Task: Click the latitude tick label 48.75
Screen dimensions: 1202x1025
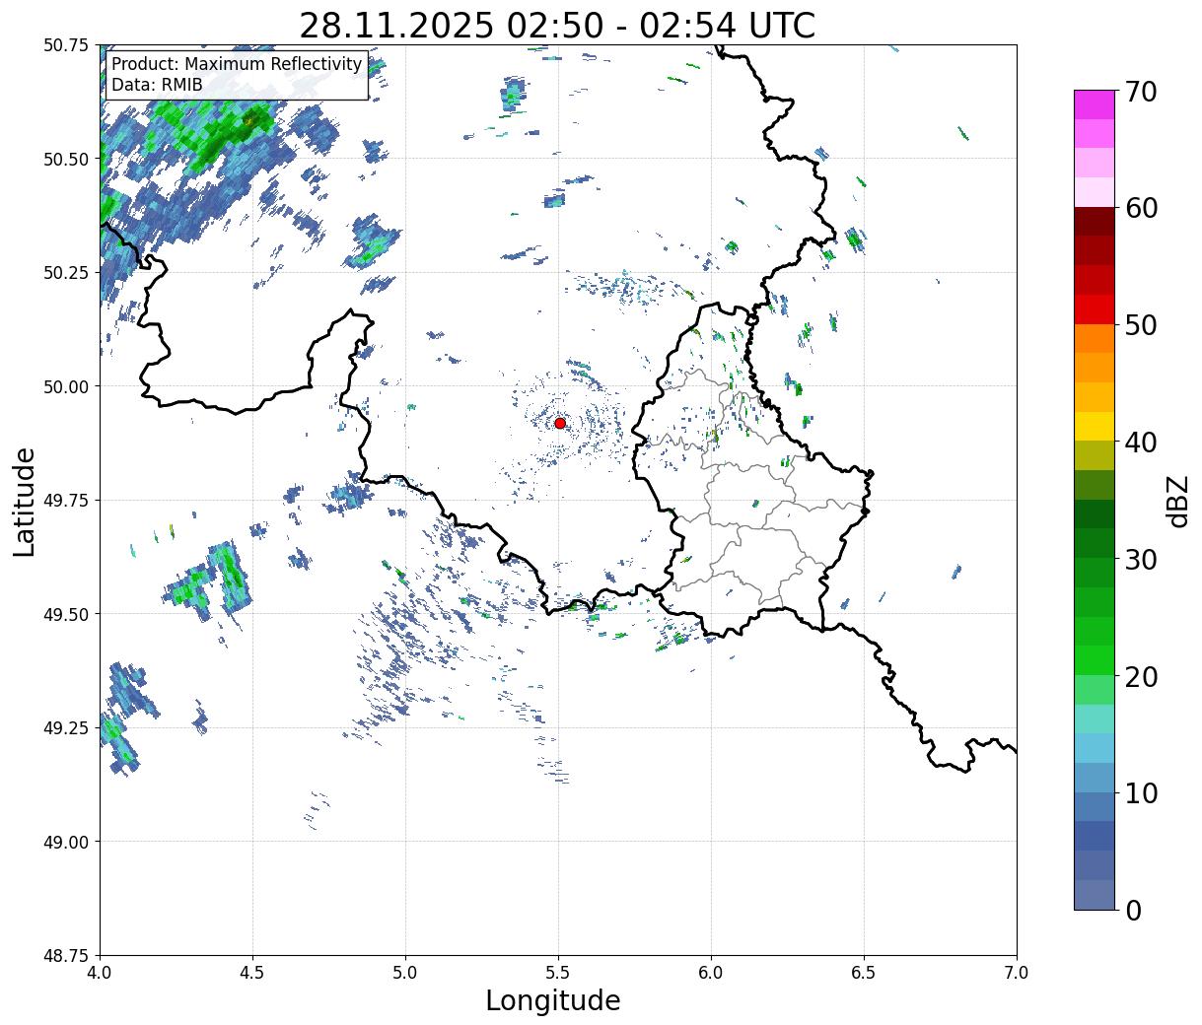Action: (68, 956)
